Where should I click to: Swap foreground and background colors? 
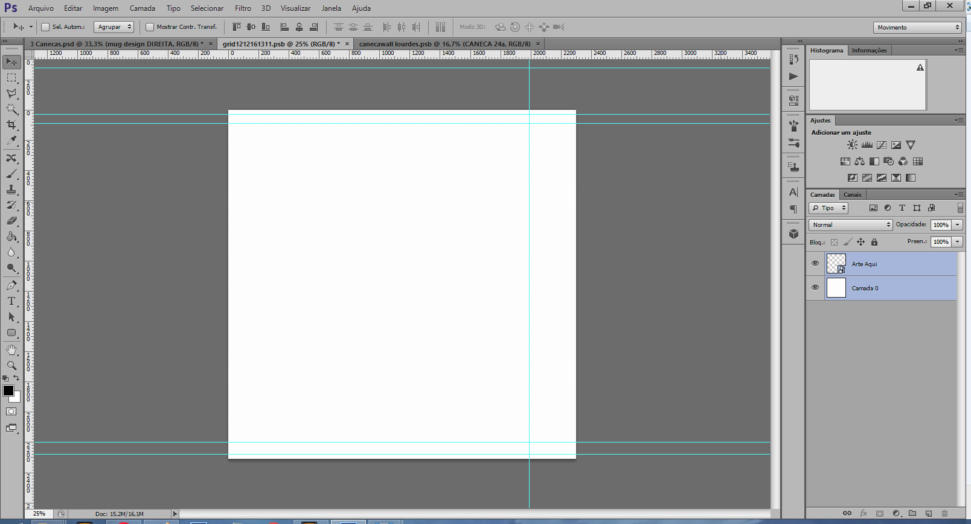(16, 378)
